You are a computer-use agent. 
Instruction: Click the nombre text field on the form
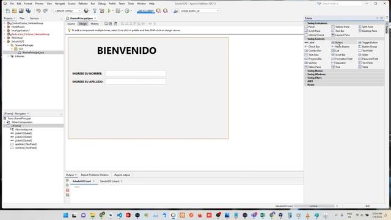click(136, 73)
